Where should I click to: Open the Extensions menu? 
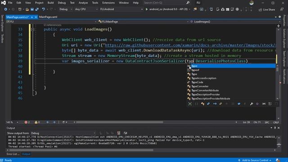[108, 3]
